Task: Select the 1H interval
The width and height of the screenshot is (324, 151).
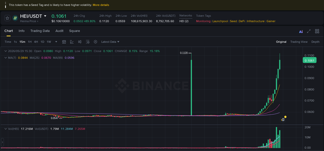Action: point(30,42)
